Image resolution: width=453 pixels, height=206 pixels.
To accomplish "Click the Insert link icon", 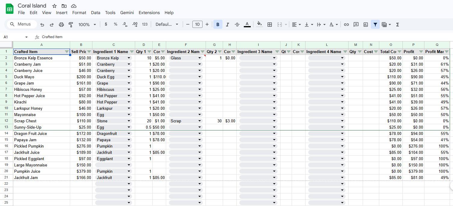I will point(346,25).
